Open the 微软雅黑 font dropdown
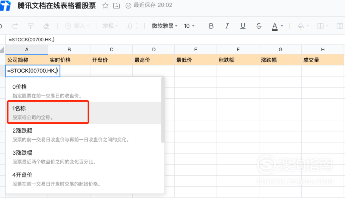Screen dimensions: 345x198 coord(165,26)
